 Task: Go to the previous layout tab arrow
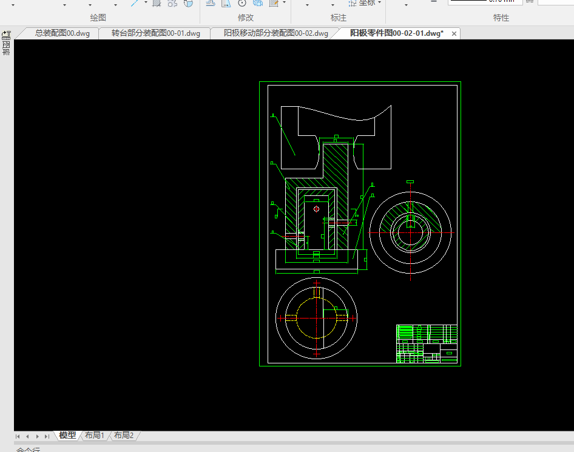click(27, 436)
